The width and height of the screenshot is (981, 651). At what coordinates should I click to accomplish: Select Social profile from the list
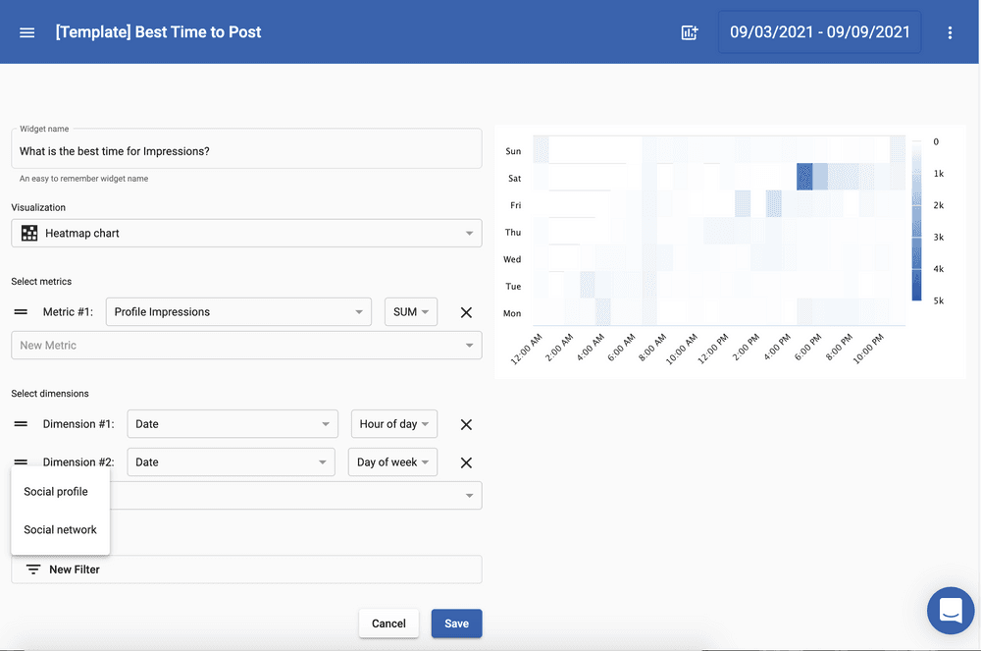(56, 492)
